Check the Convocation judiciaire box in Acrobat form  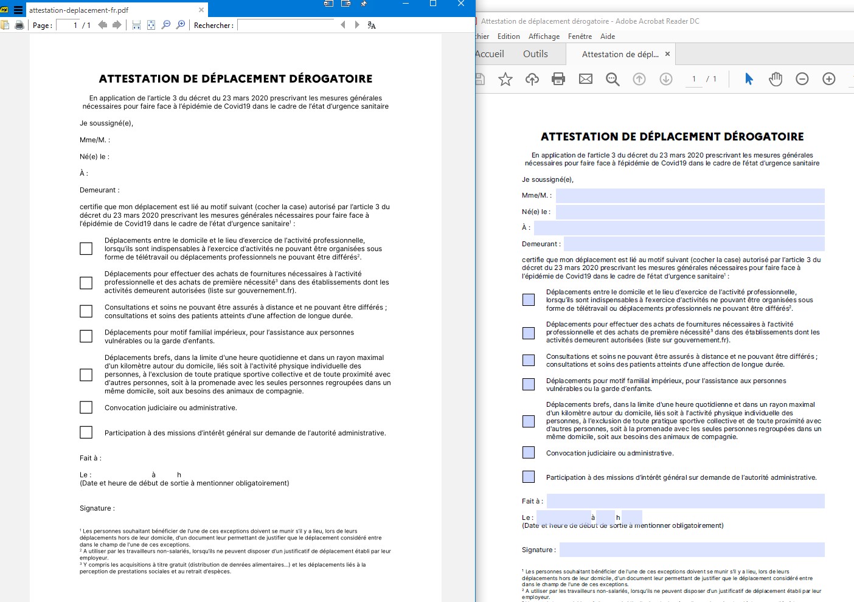coord(529,452)
